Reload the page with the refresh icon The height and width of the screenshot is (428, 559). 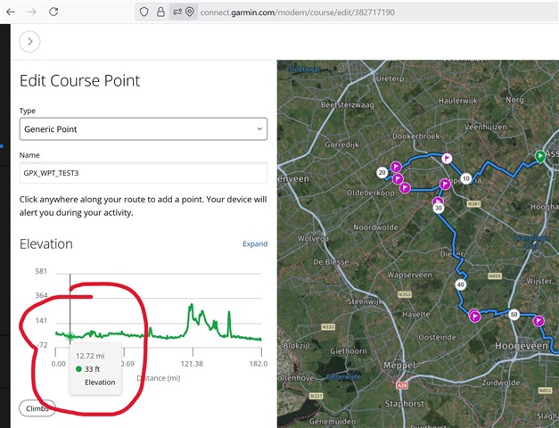pos(53,12)
